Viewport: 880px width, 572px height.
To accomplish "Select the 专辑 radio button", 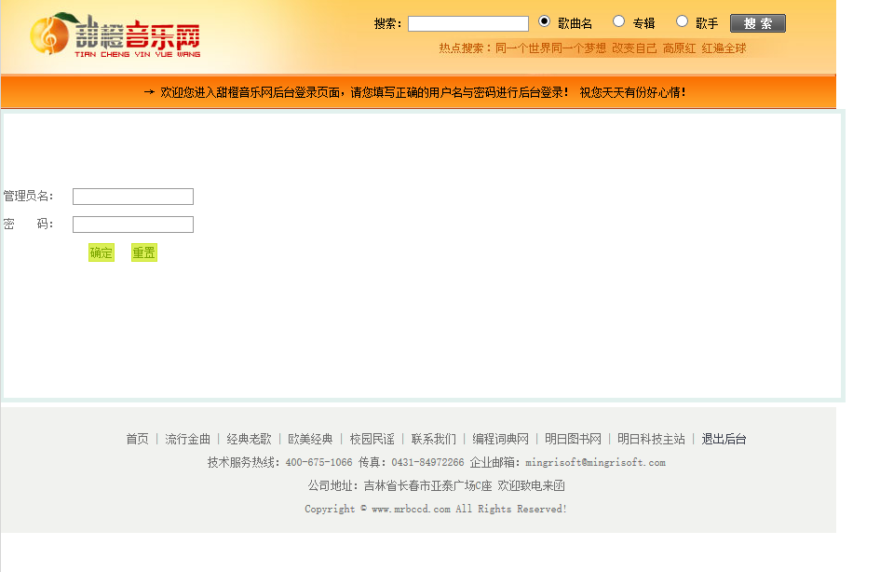I will tap(618, 21).
